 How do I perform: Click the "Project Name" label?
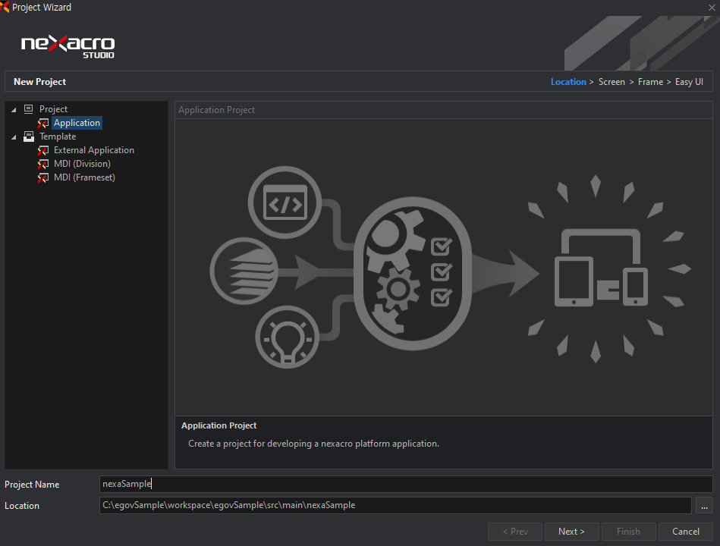click(32, 485)
